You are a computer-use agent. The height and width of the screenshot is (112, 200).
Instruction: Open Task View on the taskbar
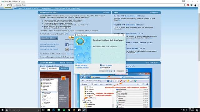click(43, 110)
